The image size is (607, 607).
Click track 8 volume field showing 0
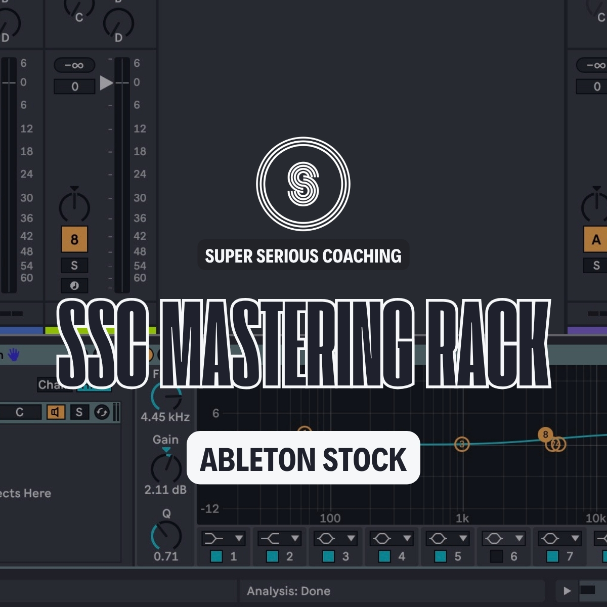pos(74,86)
